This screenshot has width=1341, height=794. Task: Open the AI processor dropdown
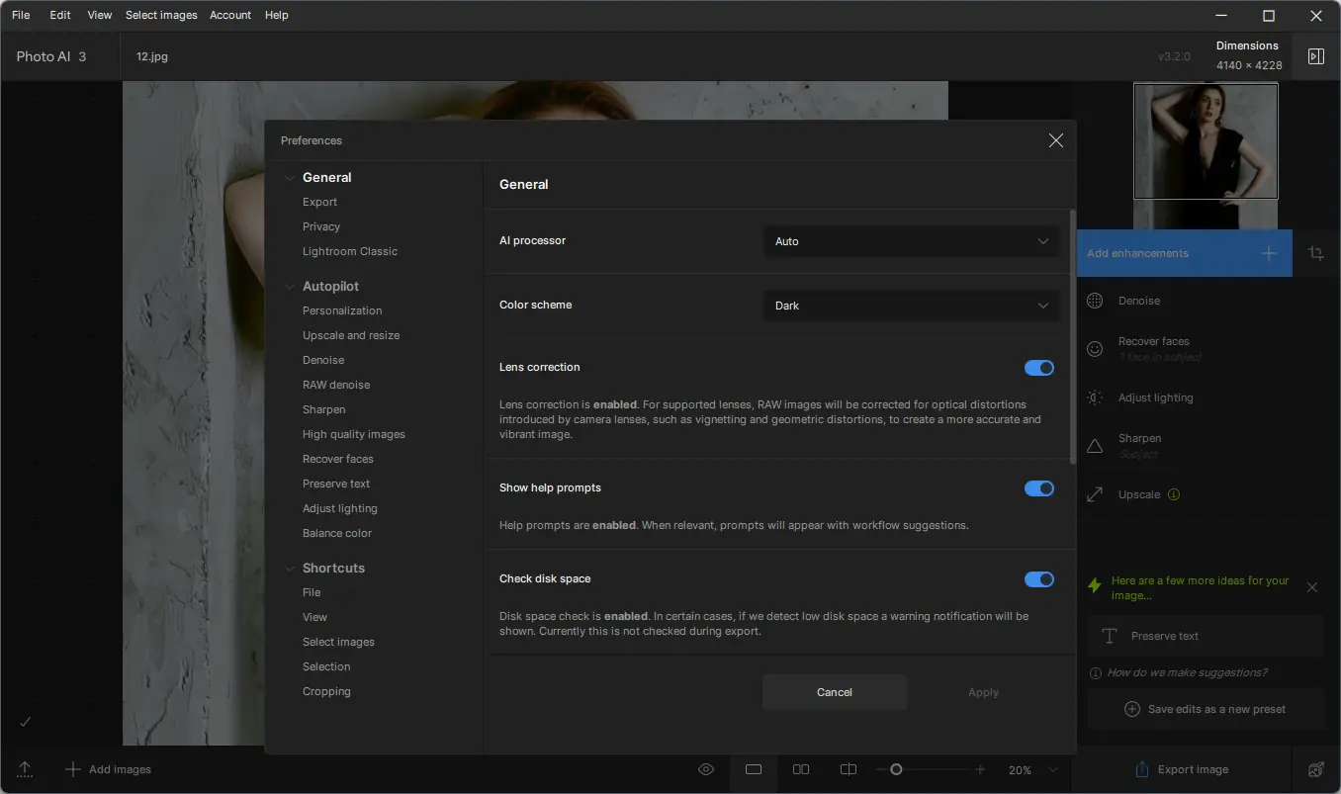911,241
